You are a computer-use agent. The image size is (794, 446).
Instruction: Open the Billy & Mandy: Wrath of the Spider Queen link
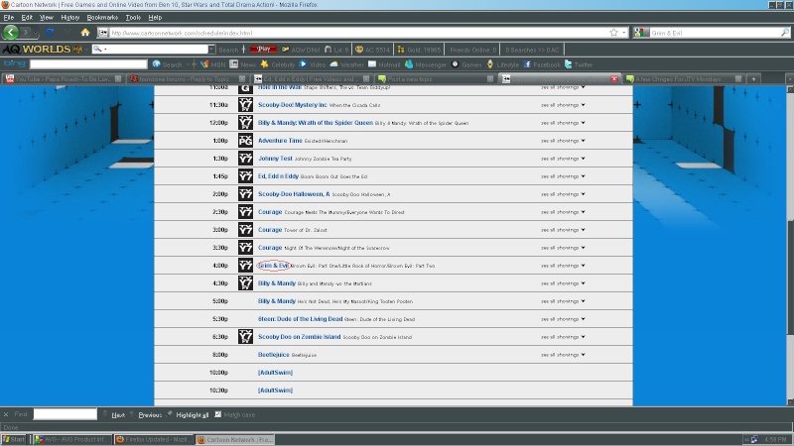[x=316, y=123]
